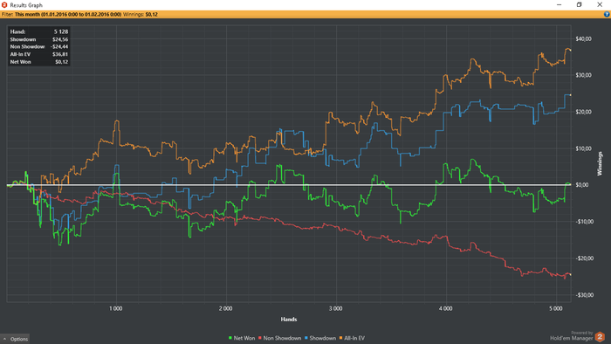This screenshot has height=344, width=611.
Task: Click the 4 000 hands axis label
Action: tap(445, 308)
